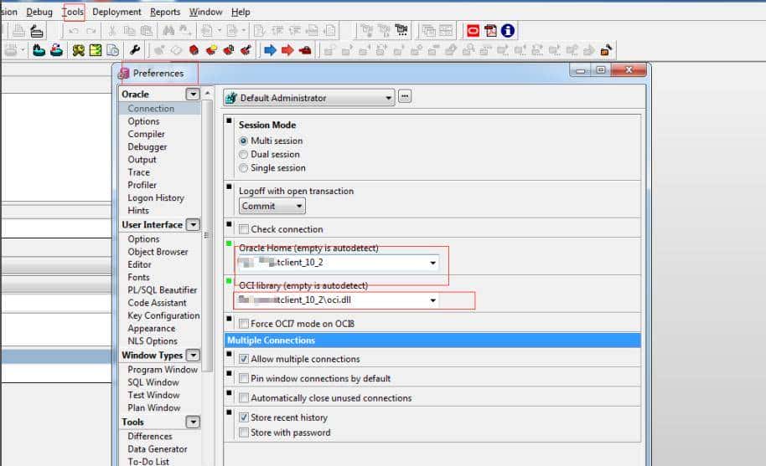Select the Multiple Connections header row

(x=432, y=341)
